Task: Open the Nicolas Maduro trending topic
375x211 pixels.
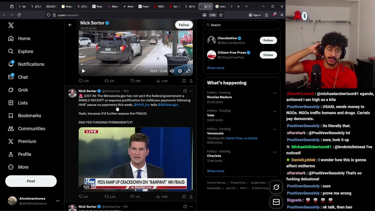Action: tap(219, 97)
